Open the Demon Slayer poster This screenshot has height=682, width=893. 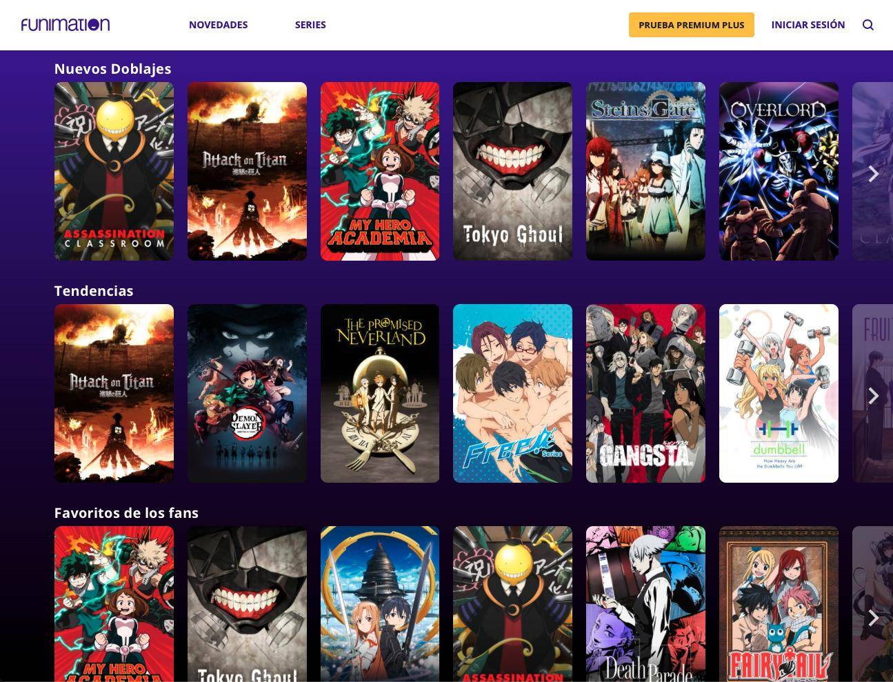pyautogui.click(x=247, y=393)
